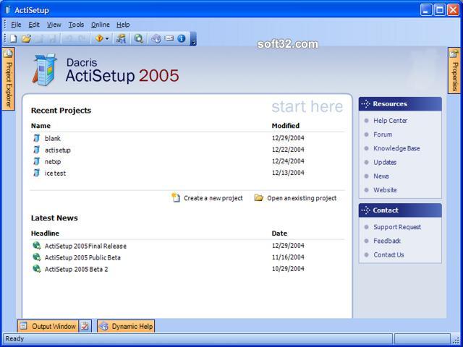Click Updates in Resources
Screen dimensions: 463x347
[385, 162]
